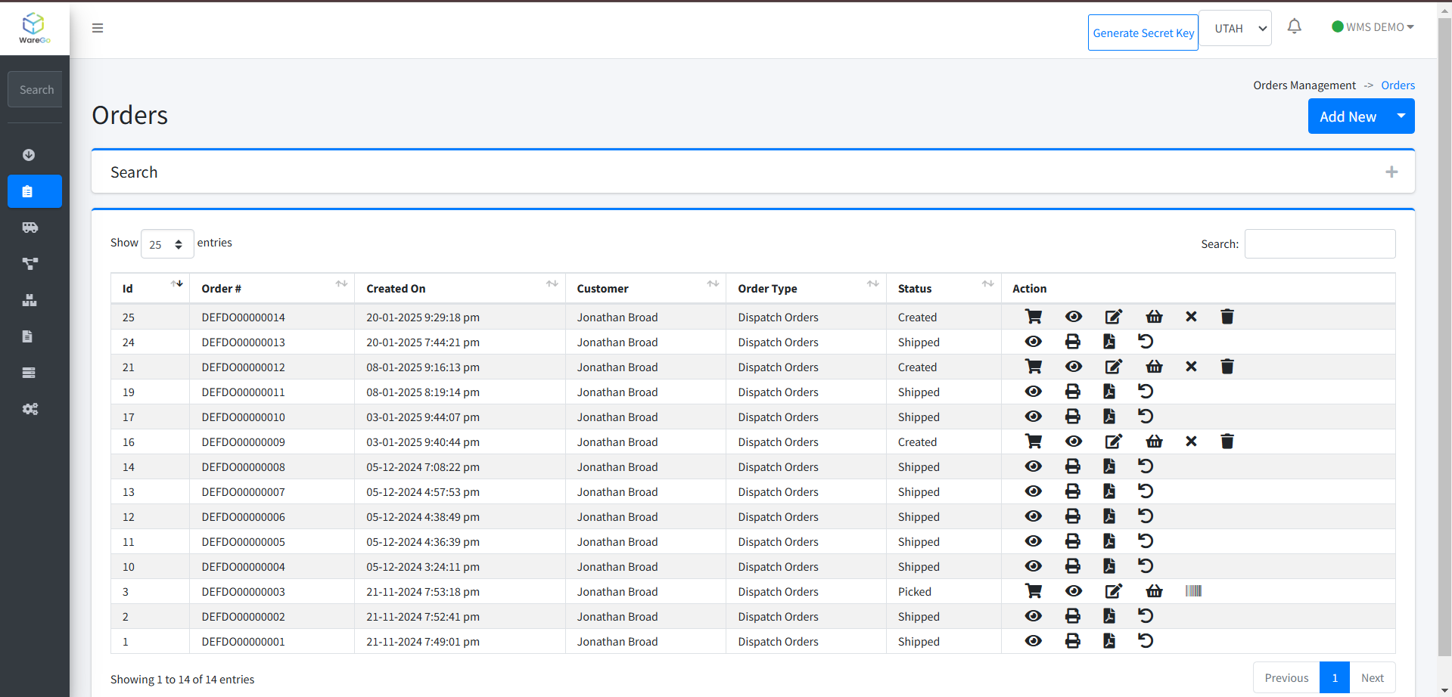The image size is (1452, 697).
Task: Click the sidebar Search box
Action: [35, 89]
